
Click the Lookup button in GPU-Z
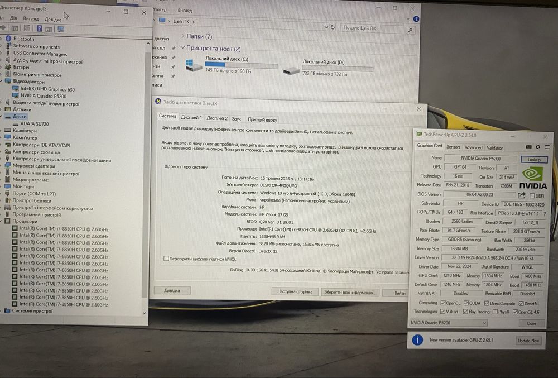[x=534, y=160]
